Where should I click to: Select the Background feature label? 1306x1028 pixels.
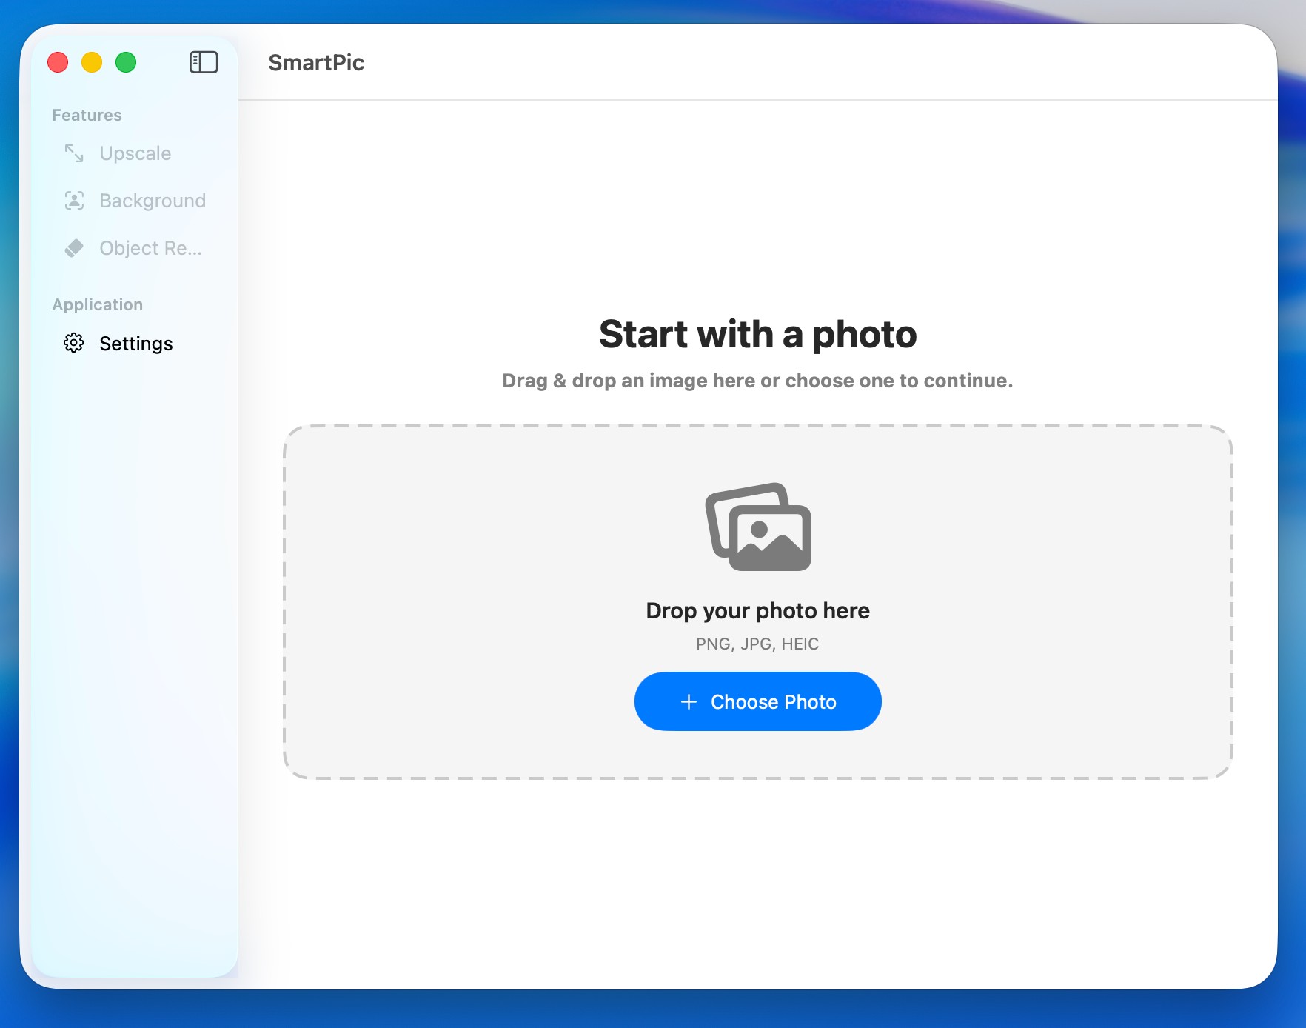point(153,201)
